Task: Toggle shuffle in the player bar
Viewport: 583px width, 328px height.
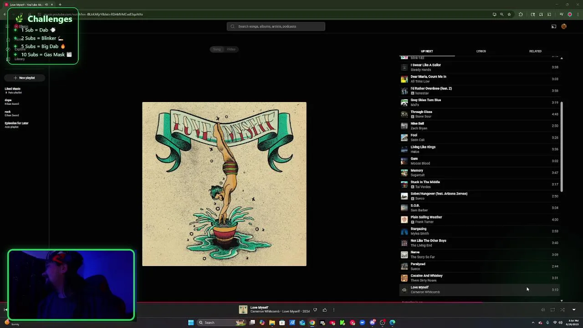Action: click(563, 310)
